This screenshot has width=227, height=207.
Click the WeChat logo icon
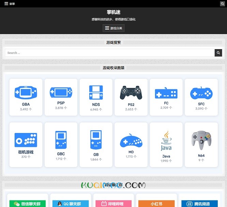(x=17, y=204)
